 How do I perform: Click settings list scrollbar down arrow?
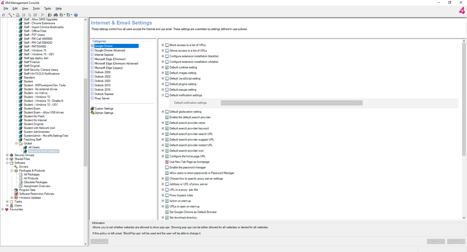click(x=464, y=218)
